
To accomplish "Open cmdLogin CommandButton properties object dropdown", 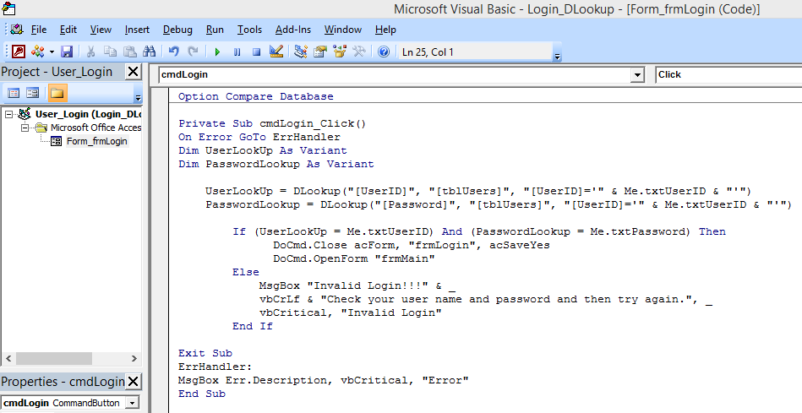I will (132, 403).
